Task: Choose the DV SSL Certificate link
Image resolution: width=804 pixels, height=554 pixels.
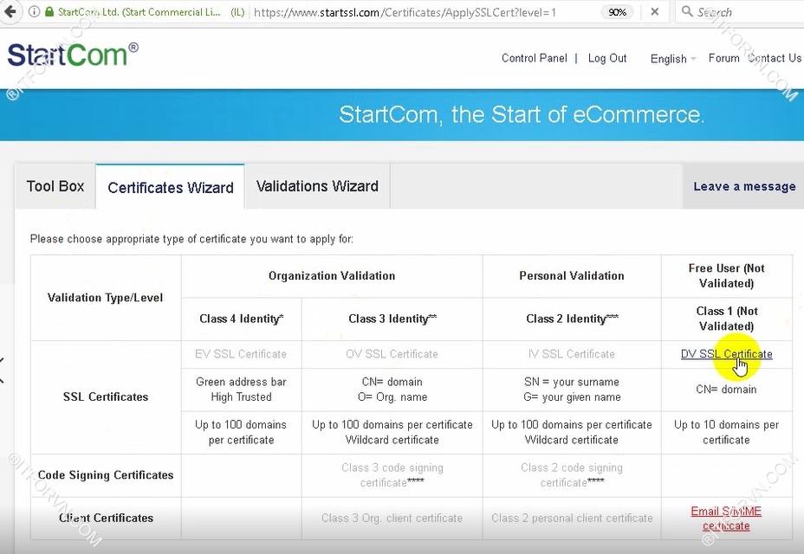Action: [726, 354]
